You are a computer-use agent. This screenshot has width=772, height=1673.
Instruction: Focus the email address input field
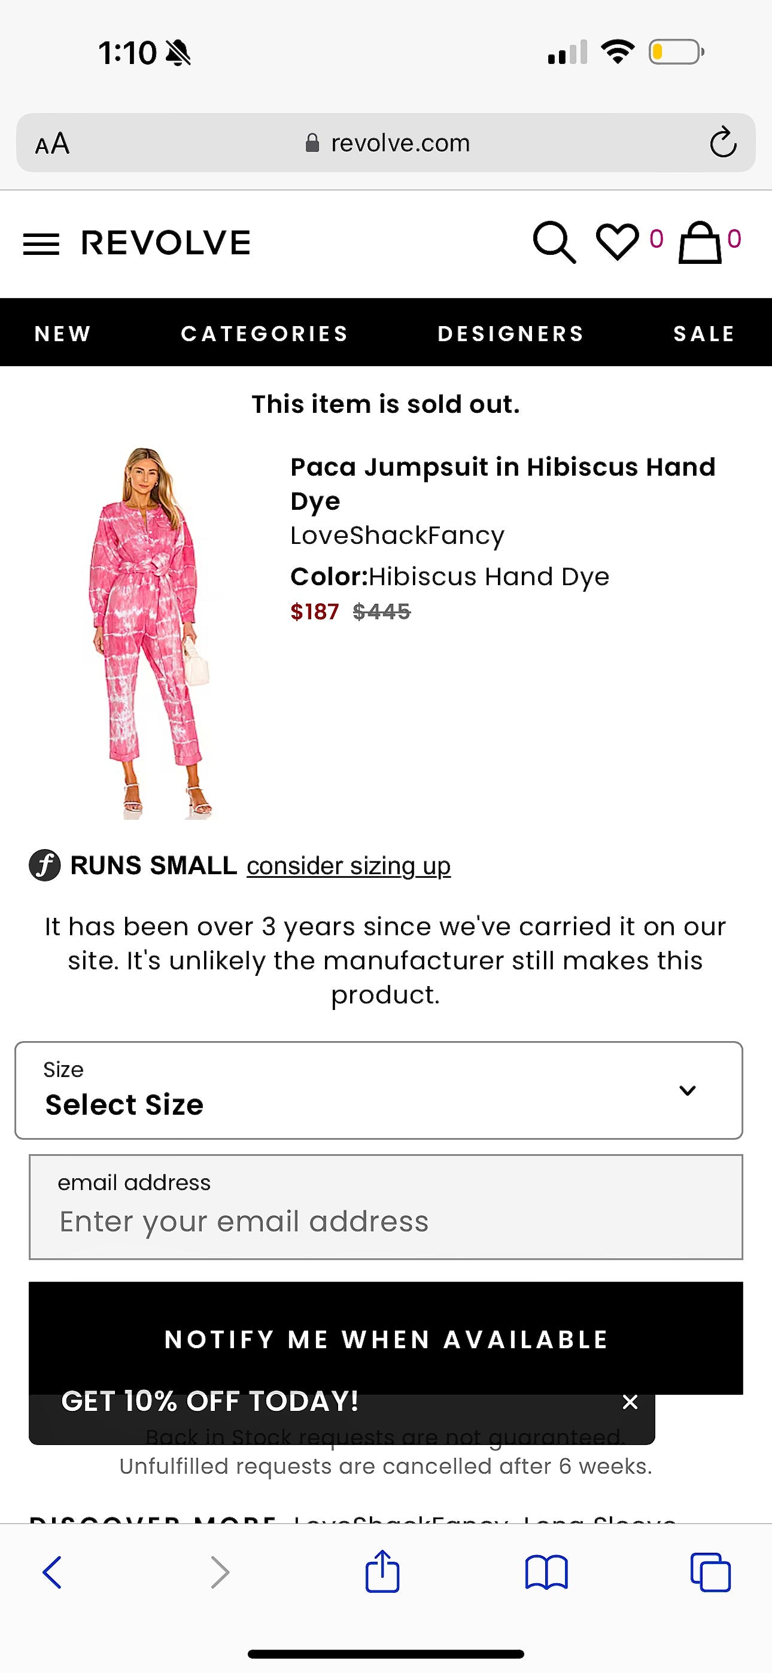click(385, 1220)
